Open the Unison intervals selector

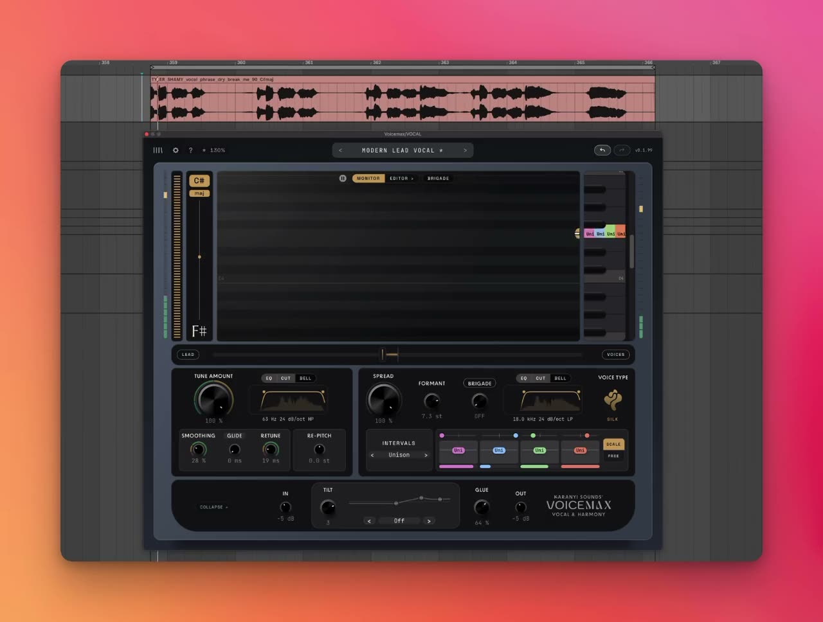[399, 455]
